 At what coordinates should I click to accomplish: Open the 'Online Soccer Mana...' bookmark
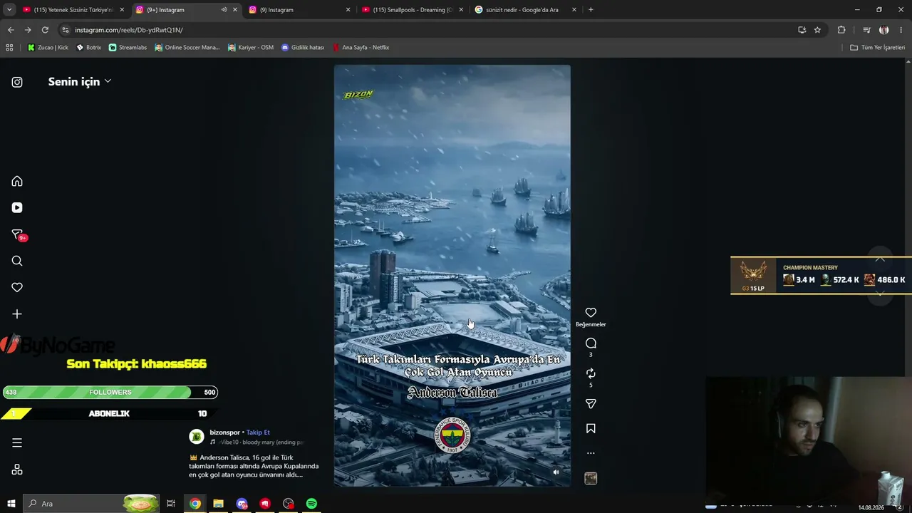tap(187, 48)
